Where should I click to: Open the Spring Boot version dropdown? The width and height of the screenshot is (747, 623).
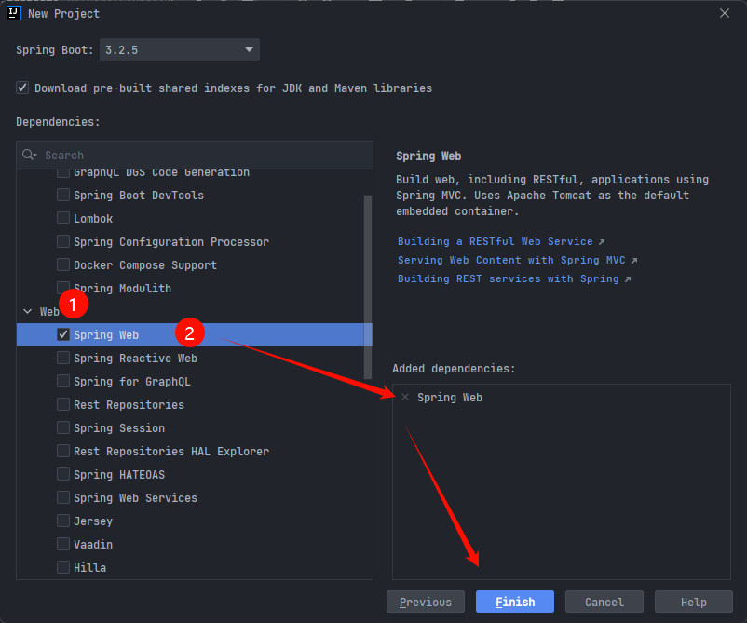point(180,49)
